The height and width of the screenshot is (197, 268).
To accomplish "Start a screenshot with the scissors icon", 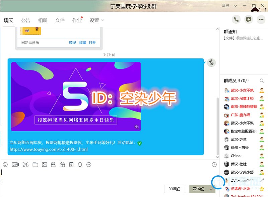I will point(26,165).
